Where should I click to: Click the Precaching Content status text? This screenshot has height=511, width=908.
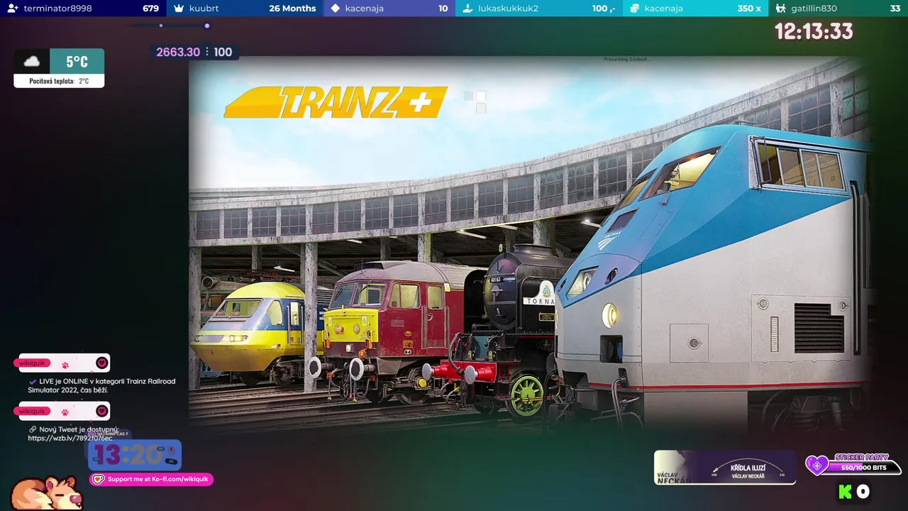(x=626, y=60)
